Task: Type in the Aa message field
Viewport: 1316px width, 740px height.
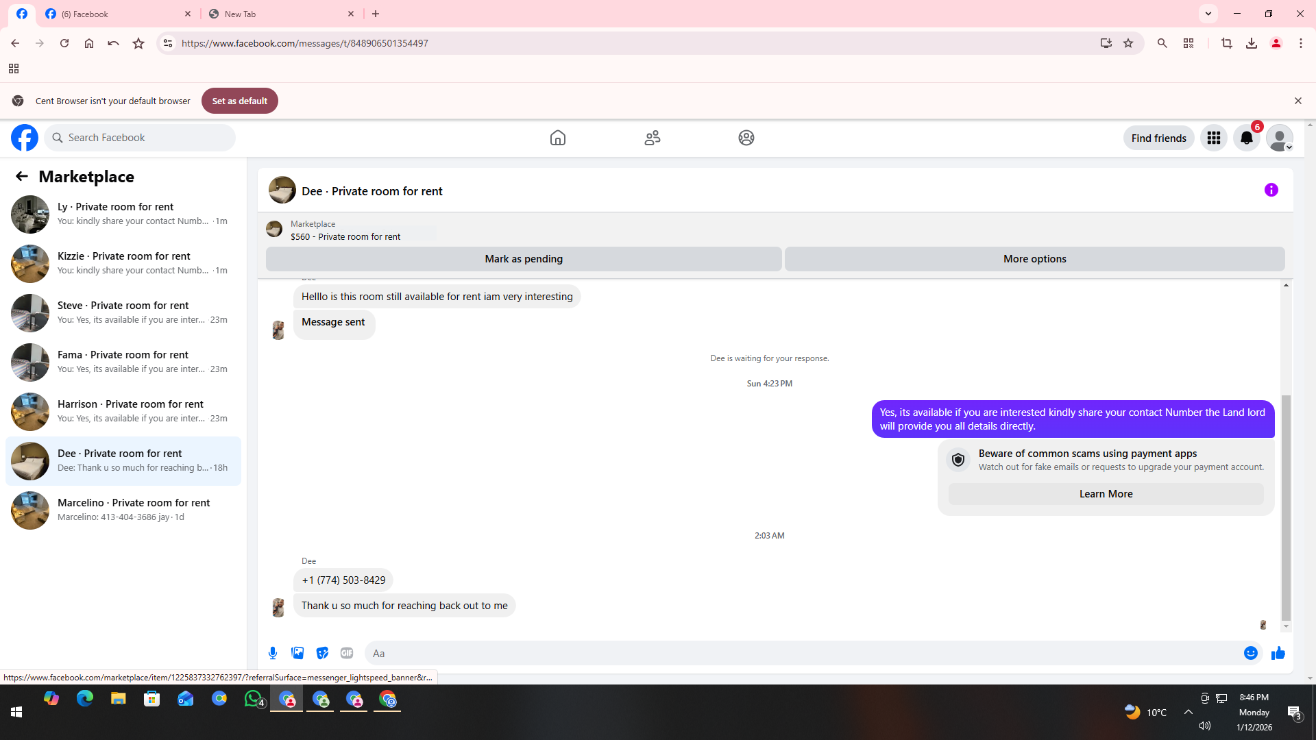Action: [802, 653]
